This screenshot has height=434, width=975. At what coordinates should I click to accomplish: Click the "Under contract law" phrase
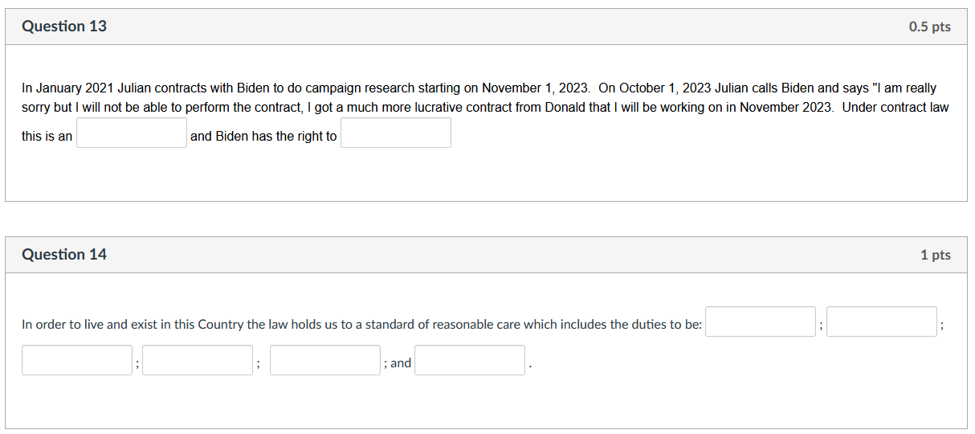point(895,107)
